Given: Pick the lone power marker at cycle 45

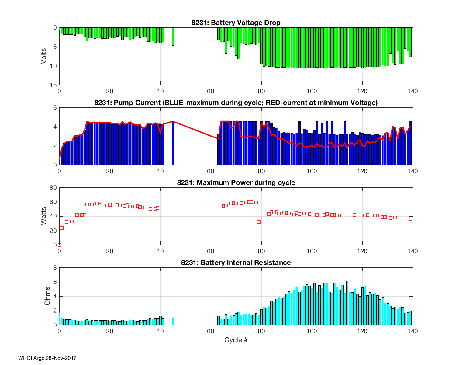Looking at the screenshot, I should point(173,206).
